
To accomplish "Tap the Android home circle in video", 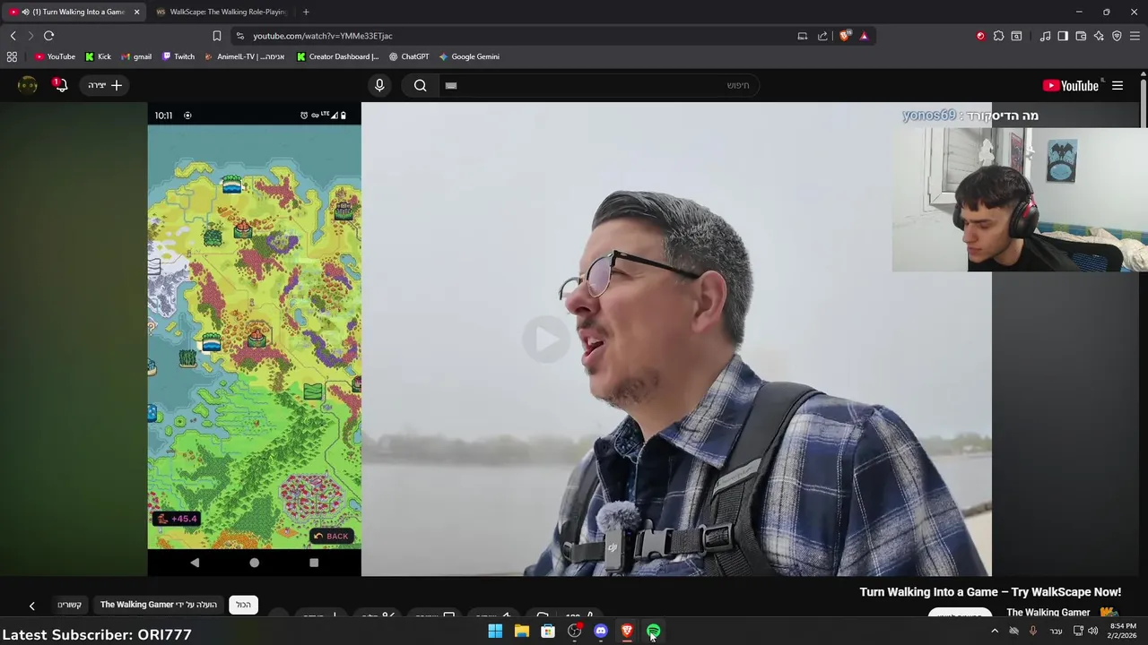I will pyautogui.click(x=255, y=563).
